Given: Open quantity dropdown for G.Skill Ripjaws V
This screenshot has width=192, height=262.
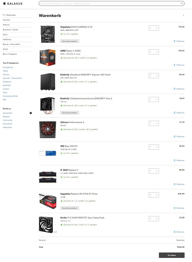Looking at the screenshot, I should pos(154,171).
